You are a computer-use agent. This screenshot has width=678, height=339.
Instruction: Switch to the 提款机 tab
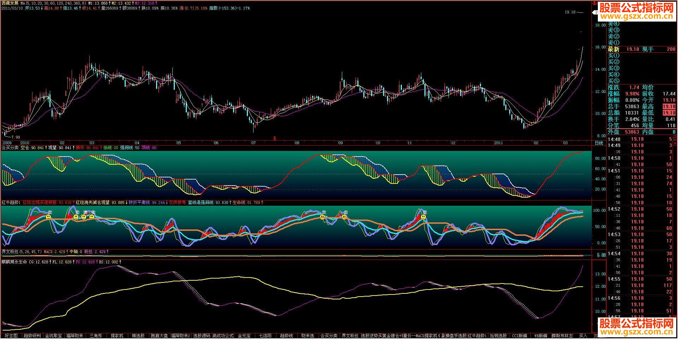[x=117, y=335]
